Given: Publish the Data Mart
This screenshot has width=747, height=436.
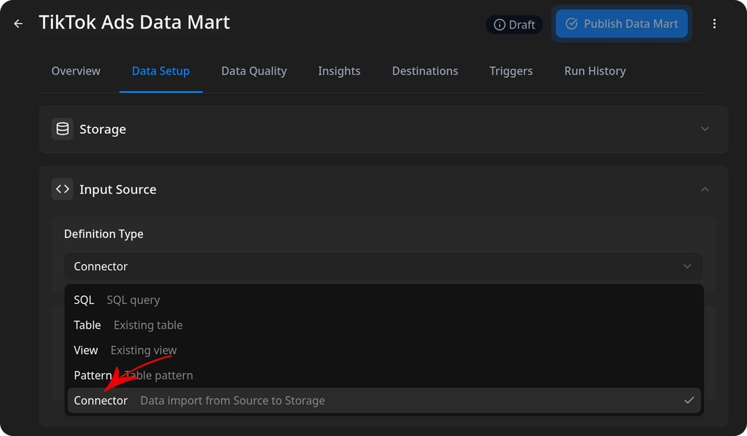Looking at the screenshot, I should click(x=621, y=24).
